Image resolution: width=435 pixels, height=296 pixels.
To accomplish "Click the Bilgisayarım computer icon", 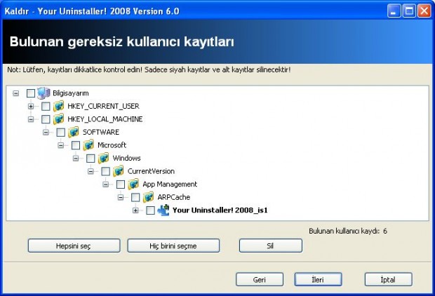I will pos(43,93).
